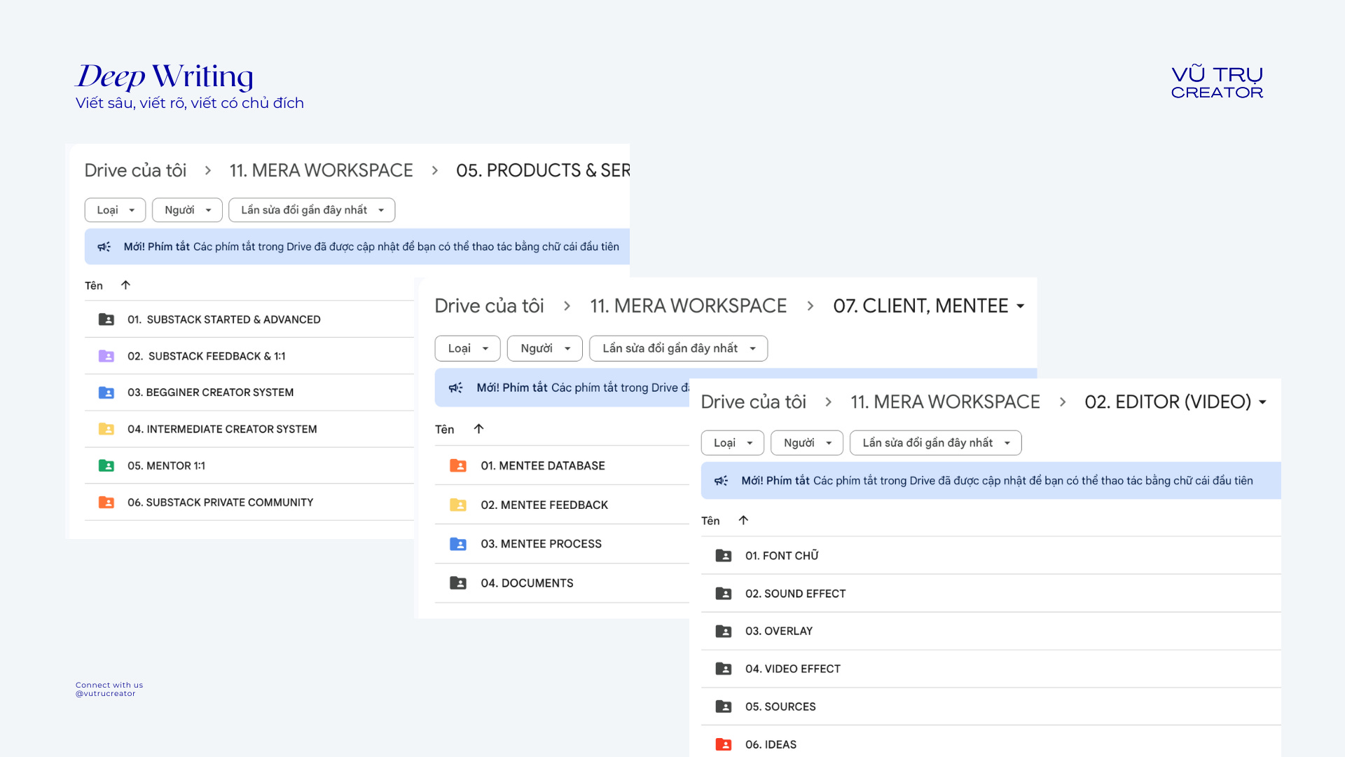1345x757 pixels.
Task: Click the orange MENTEE DATABASE folder icon
Action: [458, 465]
